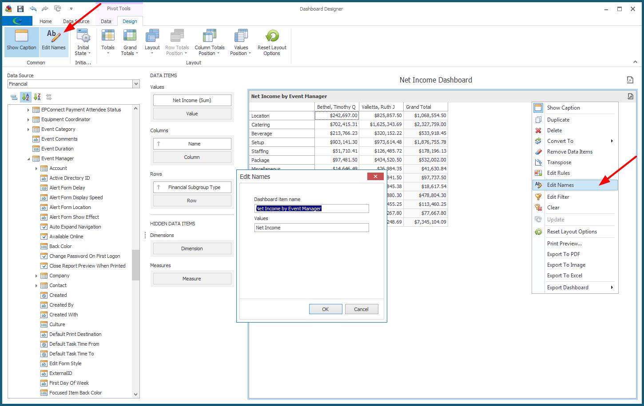Open the Layout ribbon dropdown
Screen dimensions: 644x406
(152, 42)
